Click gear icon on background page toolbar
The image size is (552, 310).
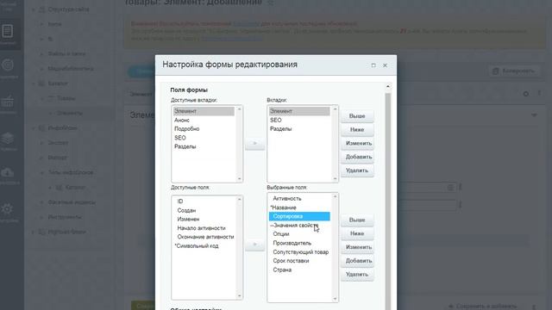[x=525, y=94]
